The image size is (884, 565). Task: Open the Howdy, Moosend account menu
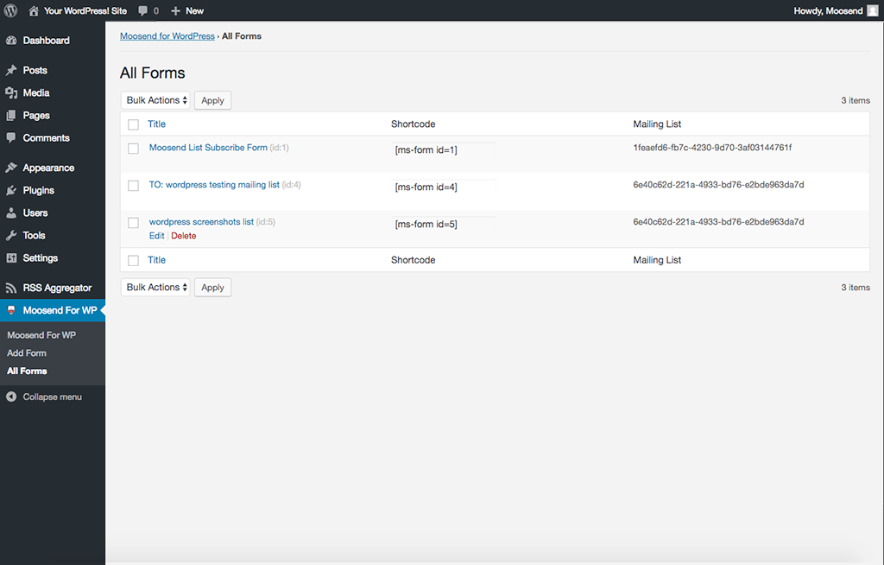(x=828, y=10)
